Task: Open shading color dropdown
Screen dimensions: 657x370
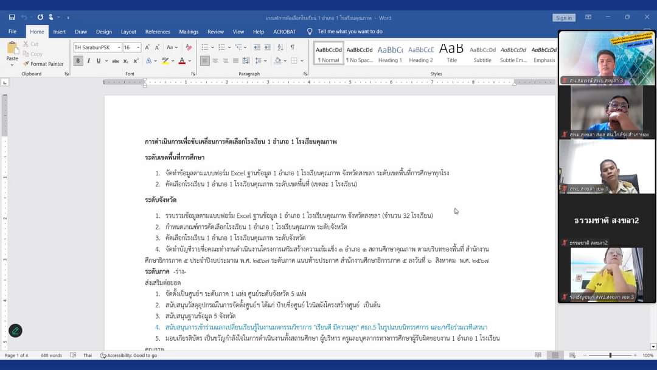Action: 285,61
